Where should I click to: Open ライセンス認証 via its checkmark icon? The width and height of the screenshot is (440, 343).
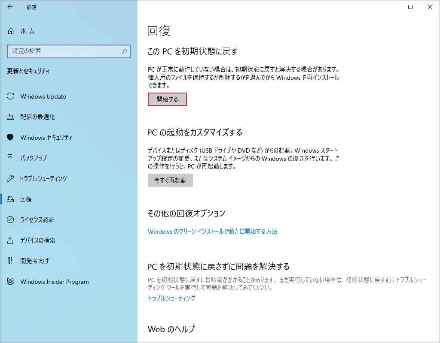pyautogui.click(x=11, y=220)
